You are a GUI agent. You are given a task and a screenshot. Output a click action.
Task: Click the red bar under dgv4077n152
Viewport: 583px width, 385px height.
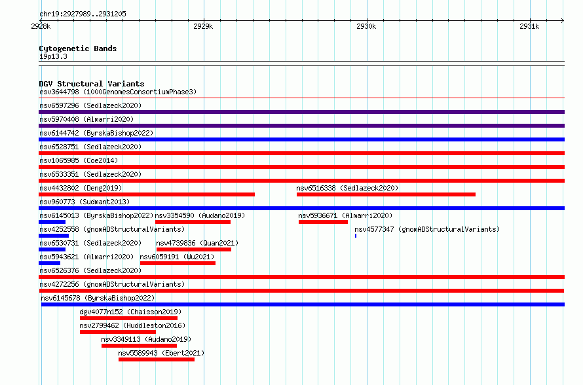(128, 318)
